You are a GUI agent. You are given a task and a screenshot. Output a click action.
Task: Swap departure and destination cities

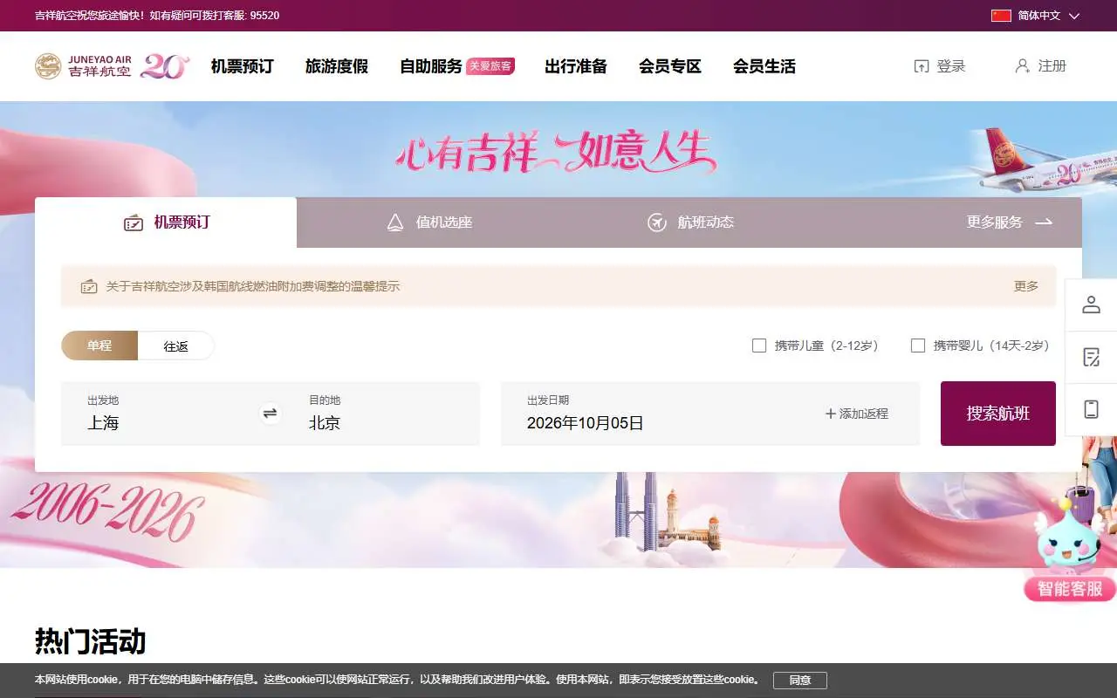271,414
